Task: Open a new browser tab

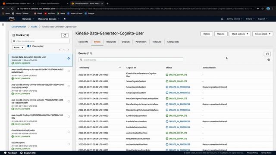Action: pyautogui.click(x=107, y=3)
